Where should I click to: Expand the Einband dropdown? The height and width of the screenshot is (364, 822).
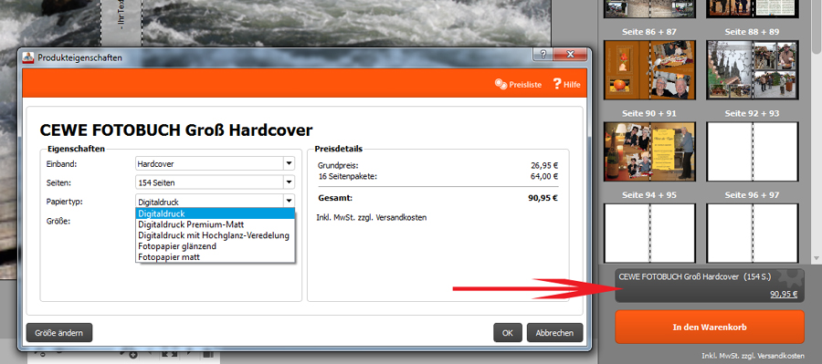click(x=289, y=163)
